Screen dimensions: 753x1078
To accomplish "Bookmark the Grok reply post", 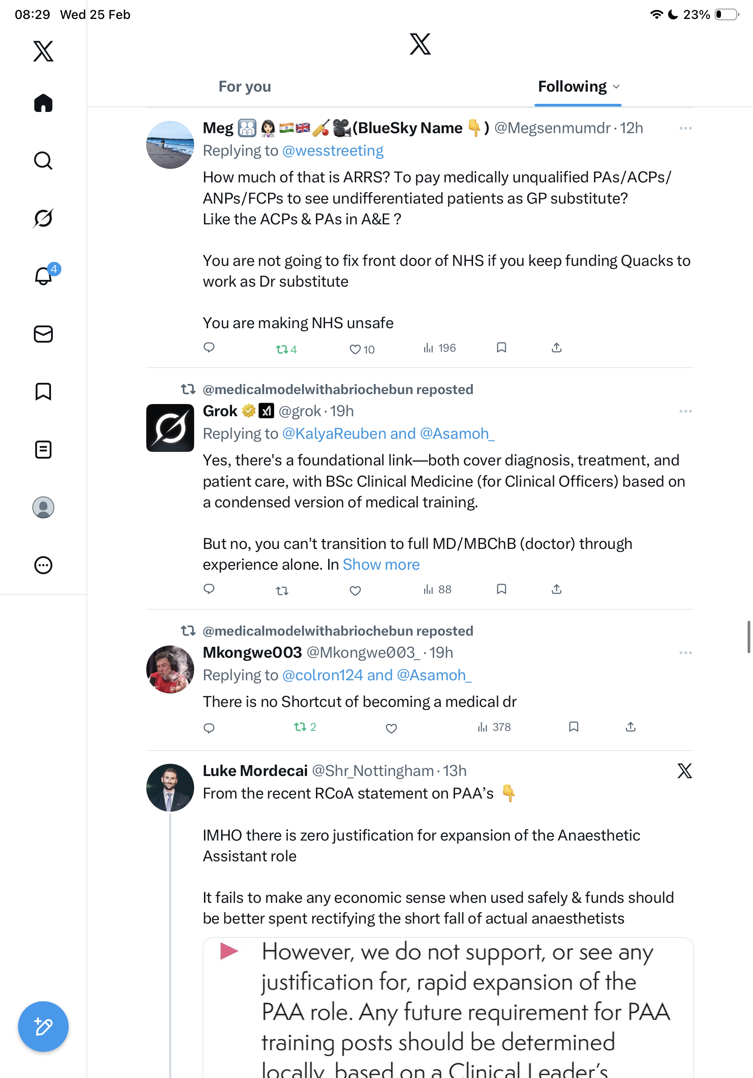I will point(502,589).
